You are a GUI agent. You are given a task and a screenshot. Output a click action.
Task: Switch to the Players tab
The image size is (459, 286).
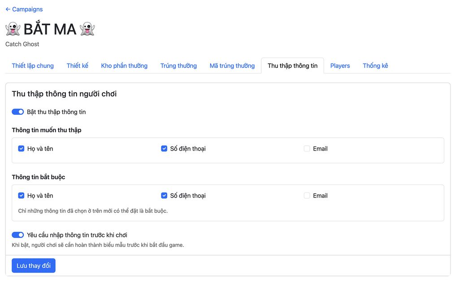point(340,65)
